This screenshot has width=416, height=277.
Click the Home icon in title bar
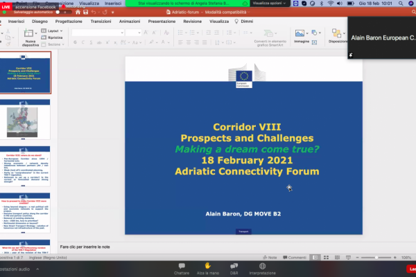coord(78,12)
